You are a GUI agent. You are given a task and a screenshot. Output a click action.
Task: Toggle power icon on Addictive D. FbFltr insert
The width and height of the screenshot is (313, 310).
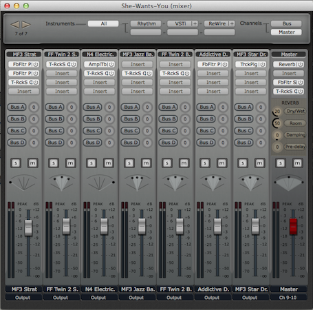tap(225, 65)
